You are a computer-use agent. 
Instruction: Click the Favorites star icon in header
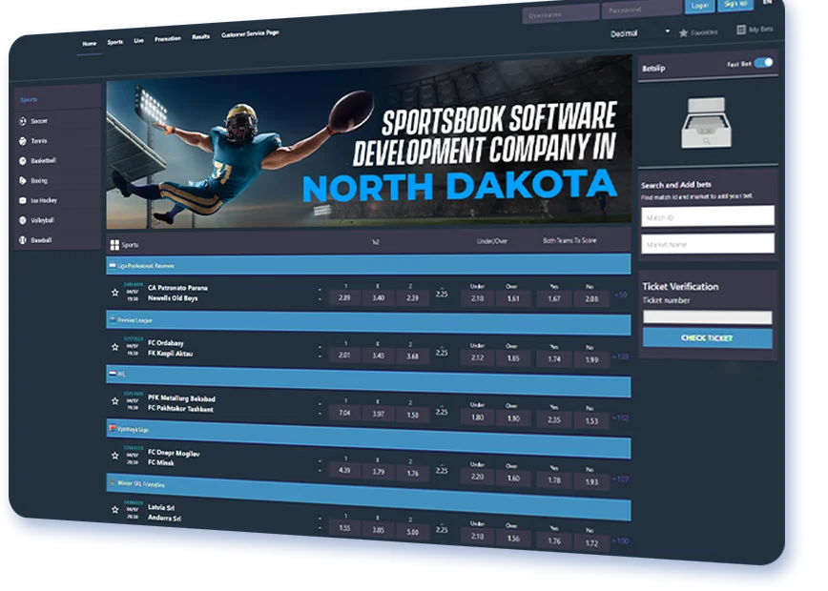(683, 33)
